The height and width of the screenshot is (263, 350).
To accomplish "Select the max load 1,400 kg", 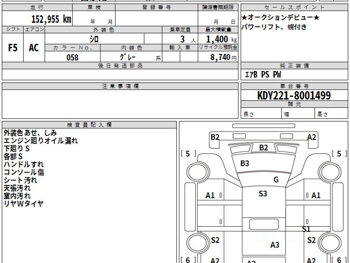I will [x=221, y=39].
